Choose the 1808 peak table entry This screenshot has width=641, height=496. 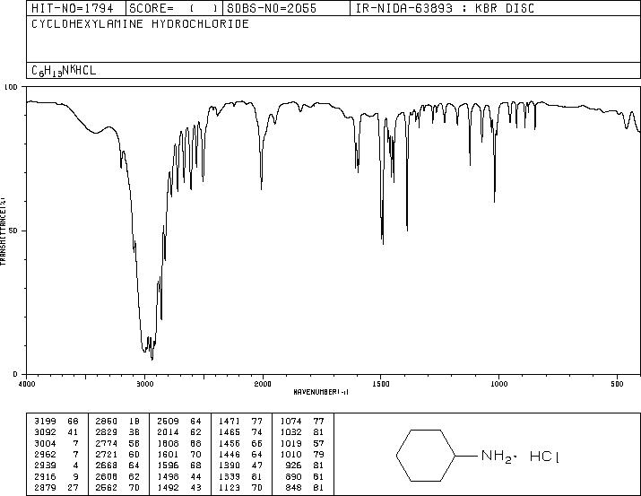[179, 443]
